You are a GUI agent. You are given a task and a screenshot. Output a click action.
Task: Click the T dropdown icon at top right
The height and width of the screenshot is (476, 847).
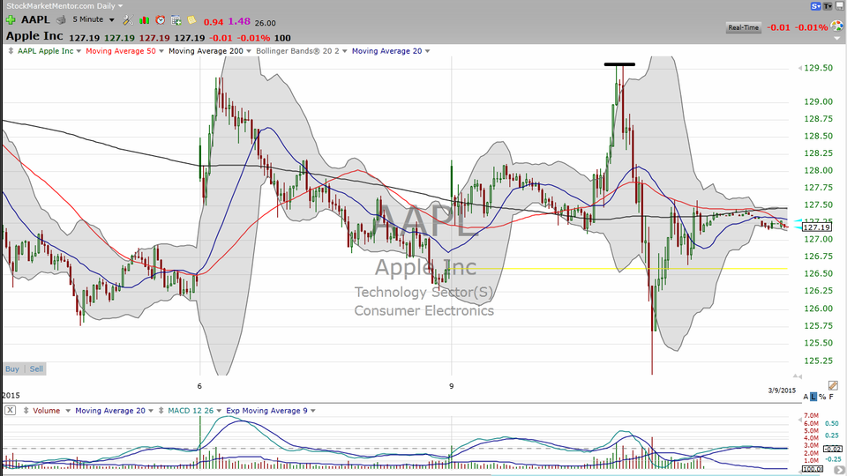(828, 6)
